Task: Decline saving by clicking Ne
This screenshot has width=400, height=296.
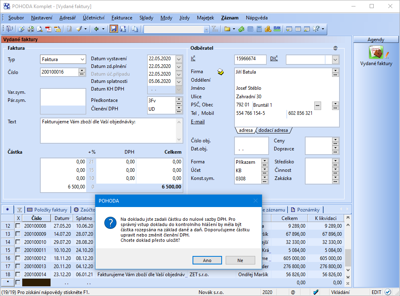Action: [x=240, y=260]
